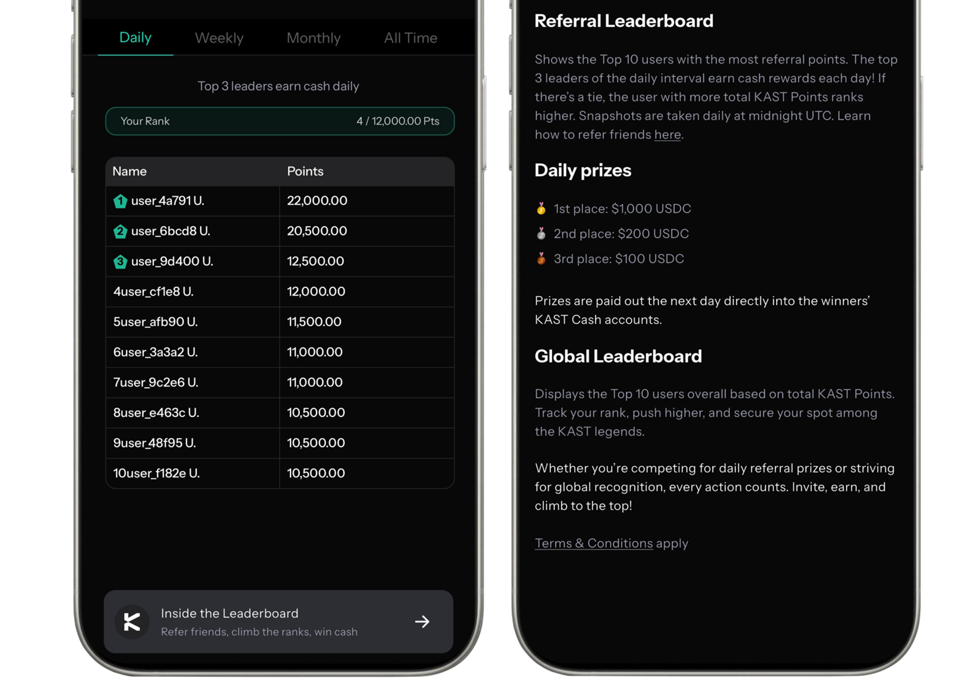Select 5user_afb90 U. row name
Viewport: 973px width, 684px height.
156,322
